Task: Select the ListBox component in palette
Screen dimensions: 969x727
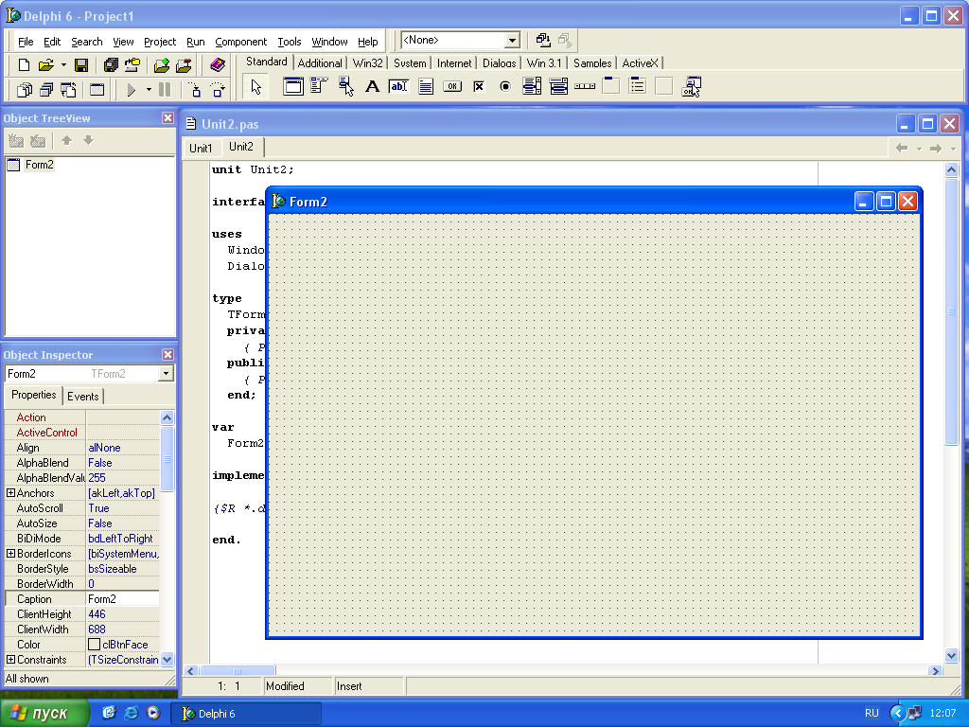Action: tap(532, 87)
